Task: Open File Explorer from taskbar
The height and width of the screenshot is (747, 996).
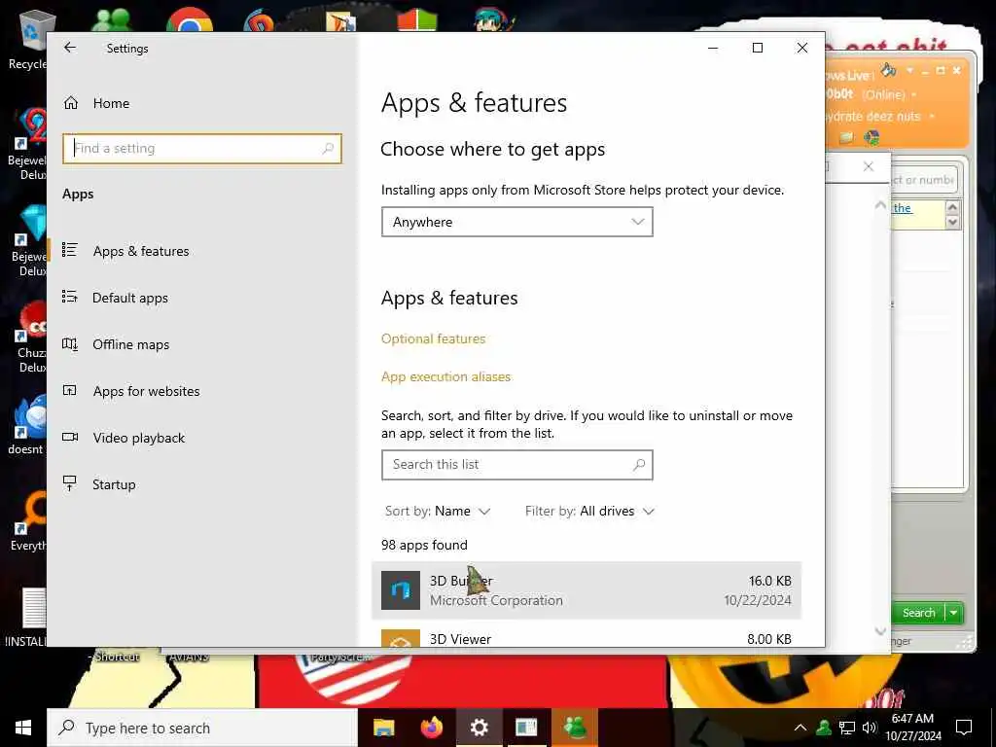Action: [383, 728]
